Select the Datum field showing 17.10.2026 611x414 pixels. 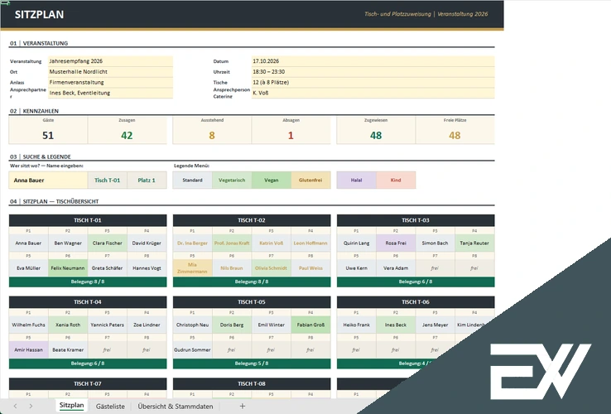click(373, 61)
